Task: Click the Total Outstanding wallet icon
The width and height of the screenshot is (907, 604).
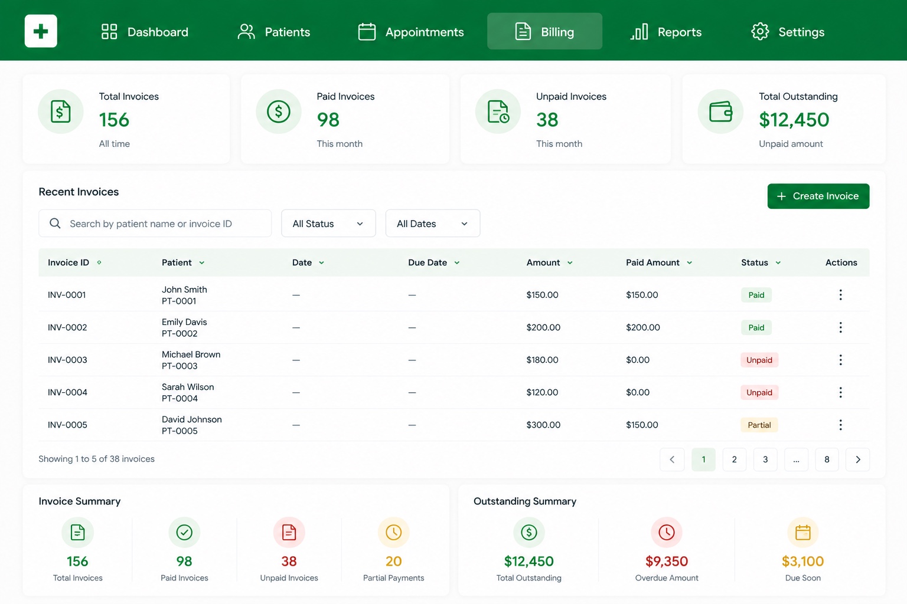Action: [720, 111]
